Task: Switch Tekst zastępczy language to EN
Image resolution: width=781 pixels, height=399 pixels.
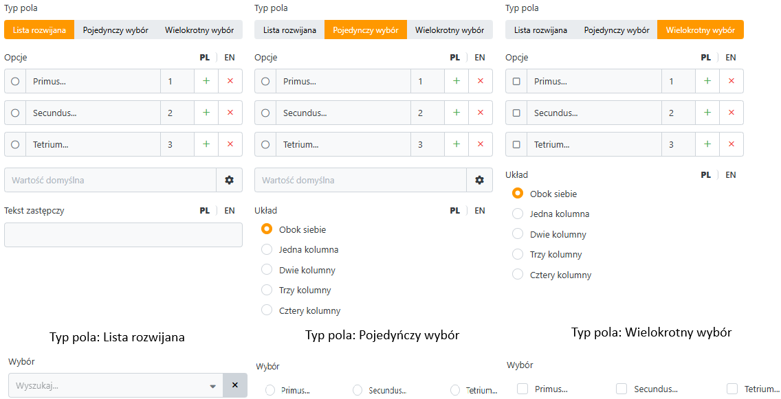Action: point(230,210)
